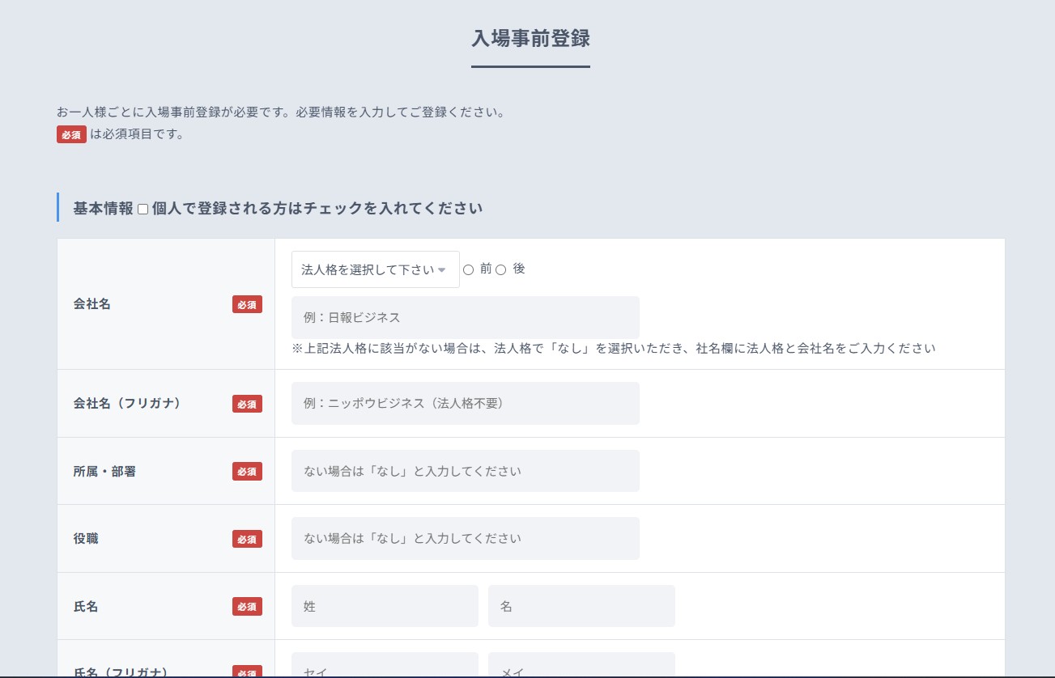Open the 法人格を選択して下さい dropdown
The width and height of the screenshot is (1055, 678).
pos(375,269)
